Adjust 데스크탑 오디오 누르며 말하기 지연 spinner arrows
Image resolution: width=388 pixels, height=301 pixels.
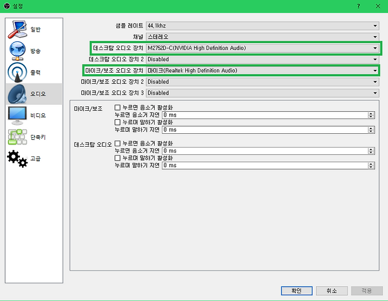pos(371,166)
